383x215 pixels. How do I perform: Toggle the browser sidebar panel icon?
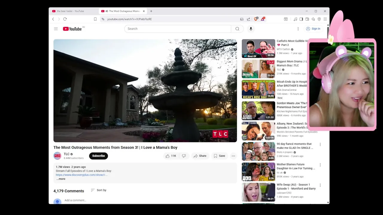(301, 19)
